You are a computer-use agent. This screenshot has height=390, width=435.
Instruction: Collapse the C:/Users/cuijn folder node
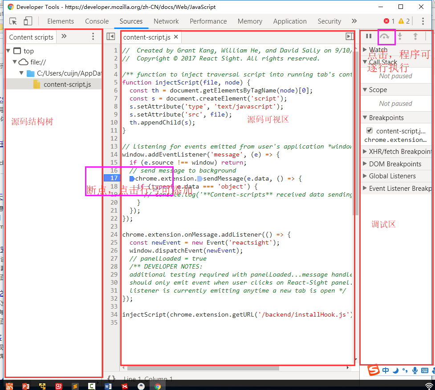[21, 73]
